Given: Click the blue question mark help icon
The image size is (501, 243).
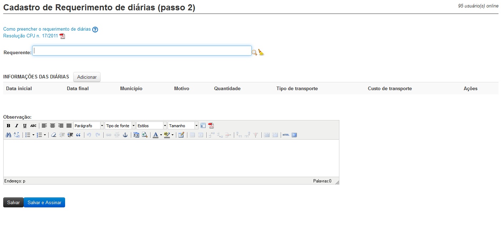Looking at the screenshot, I should click(95, 30).
